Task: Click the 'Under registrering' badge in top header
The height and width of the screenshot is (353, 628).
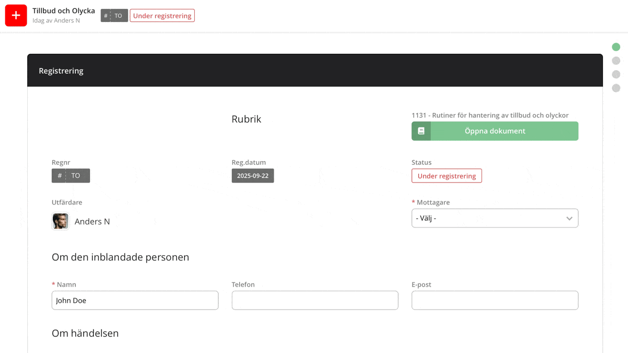Action: (162, 16)
